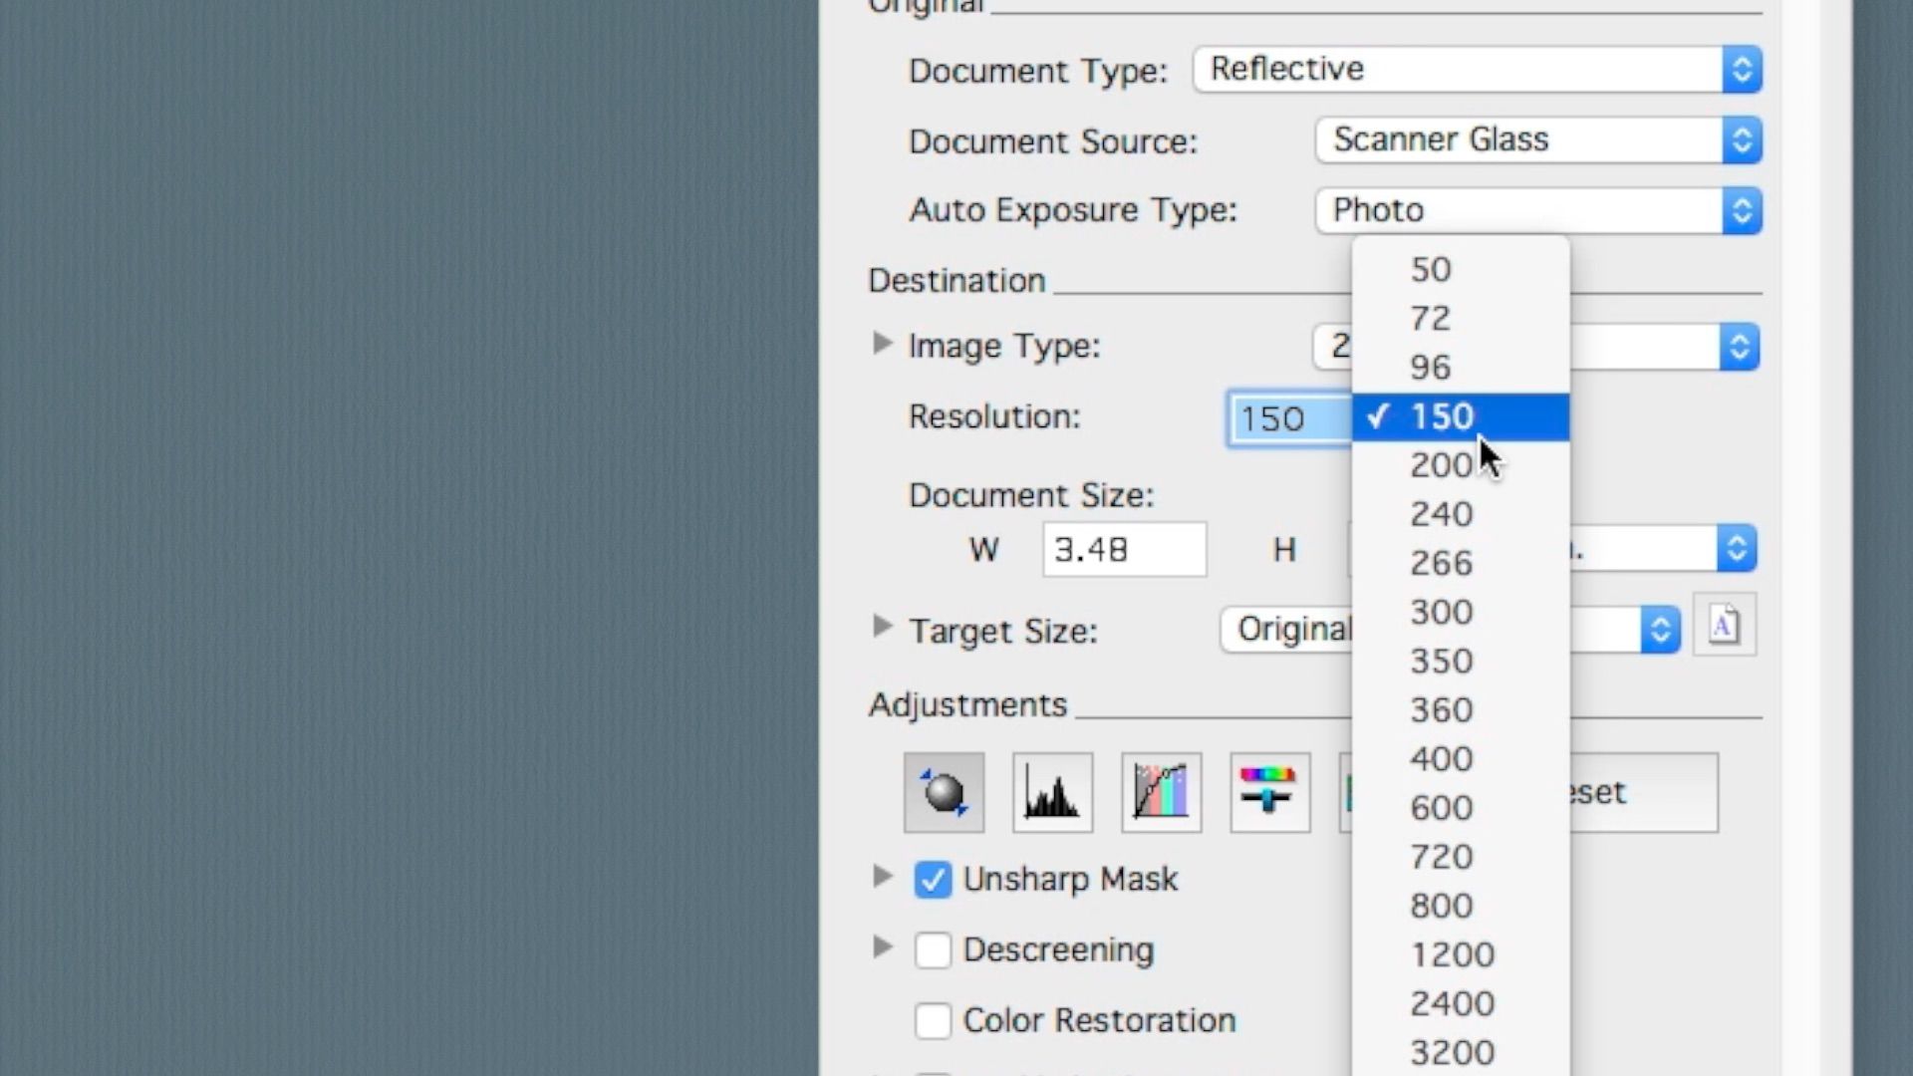Expand the Unsharp Mask disclosure triangle
The height and width of the screenshot is (1076, 1913).
[x=882, y=878]
